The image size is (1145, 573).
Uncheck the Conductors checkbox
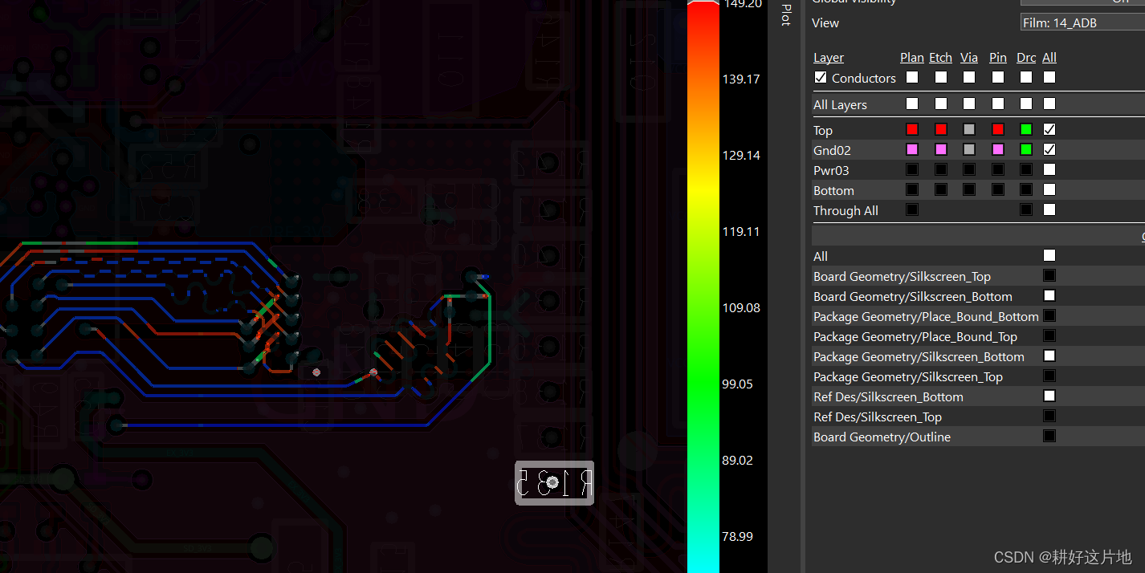[821, 77]
